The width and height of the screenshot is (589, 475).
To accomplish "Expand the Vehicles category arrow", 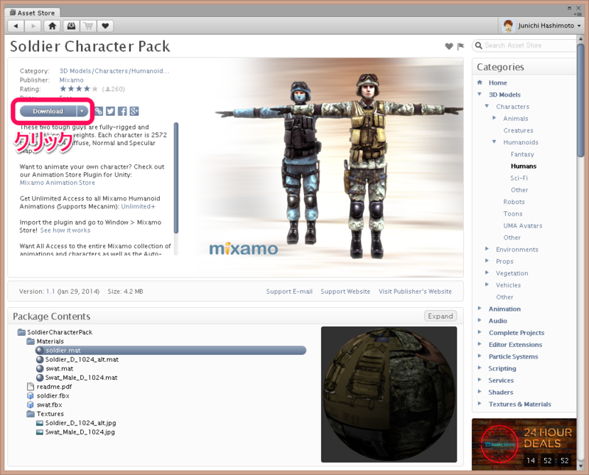I will coord(487,284).
